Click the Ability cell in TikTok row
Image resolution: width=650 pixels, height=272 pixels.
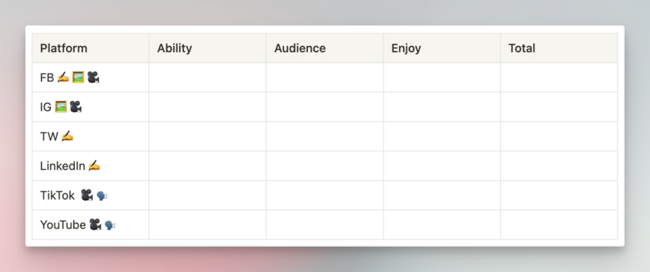(x=207, y=195)
